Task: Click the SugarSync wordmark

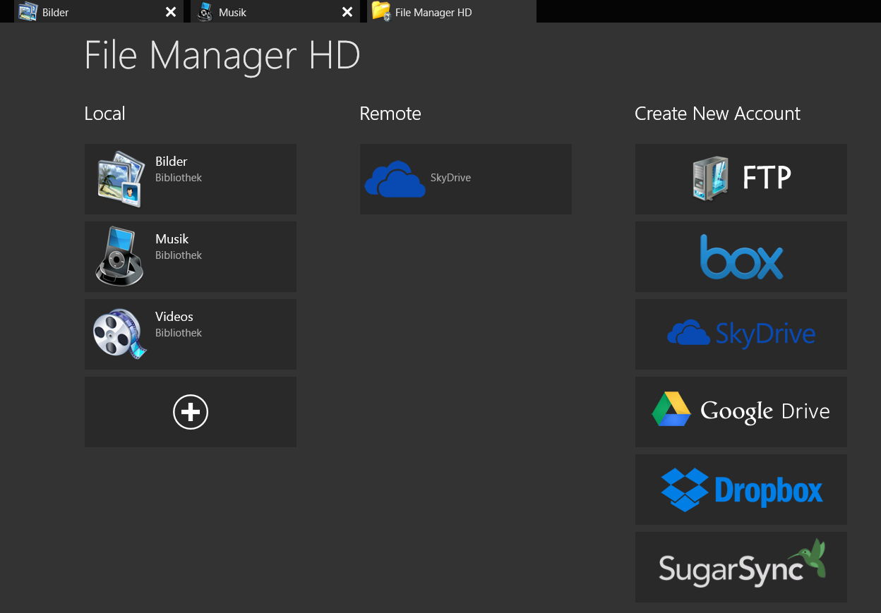Action: [730, 570]
